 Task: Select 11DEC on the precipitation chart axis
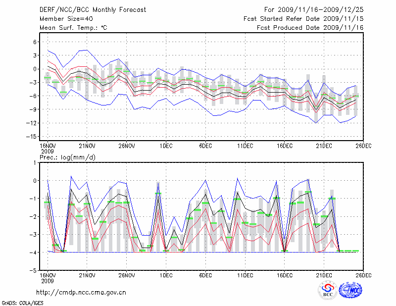point(245,275)
